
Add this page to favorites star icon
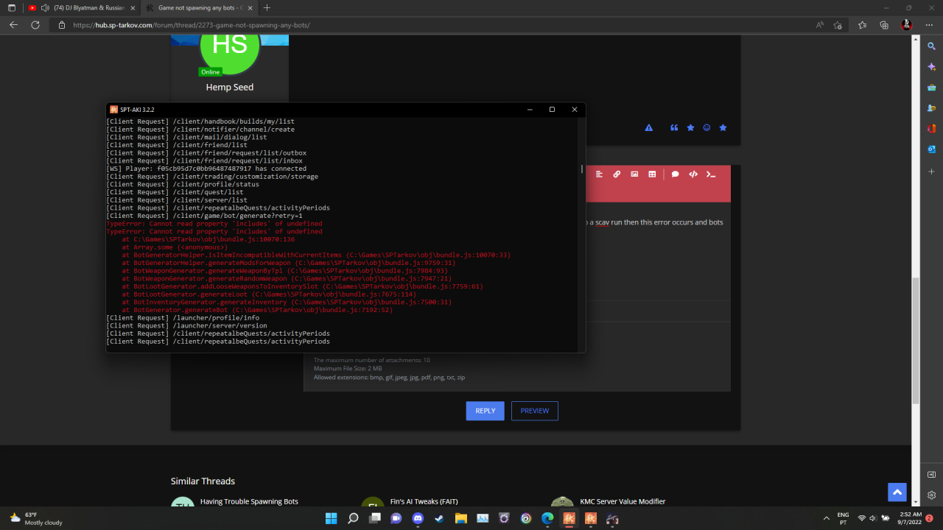(838, 25)
